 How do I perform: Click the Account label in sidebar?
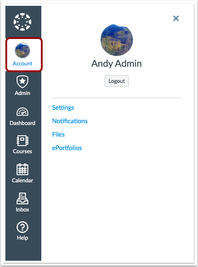point(22,64)
